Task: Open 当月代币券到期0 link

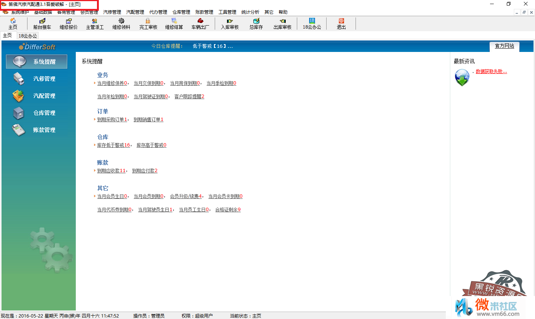Action: click(x=114, y=210)
